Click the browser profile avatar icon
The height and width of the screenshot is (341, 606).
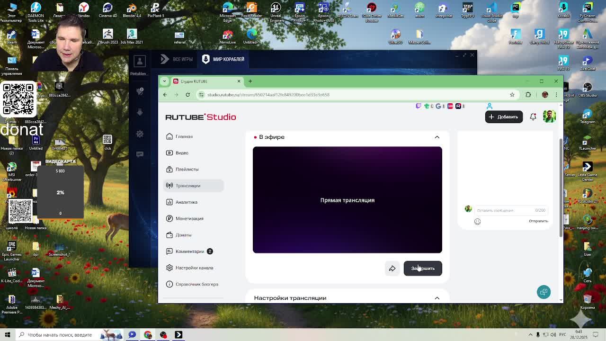click(545, 95)
